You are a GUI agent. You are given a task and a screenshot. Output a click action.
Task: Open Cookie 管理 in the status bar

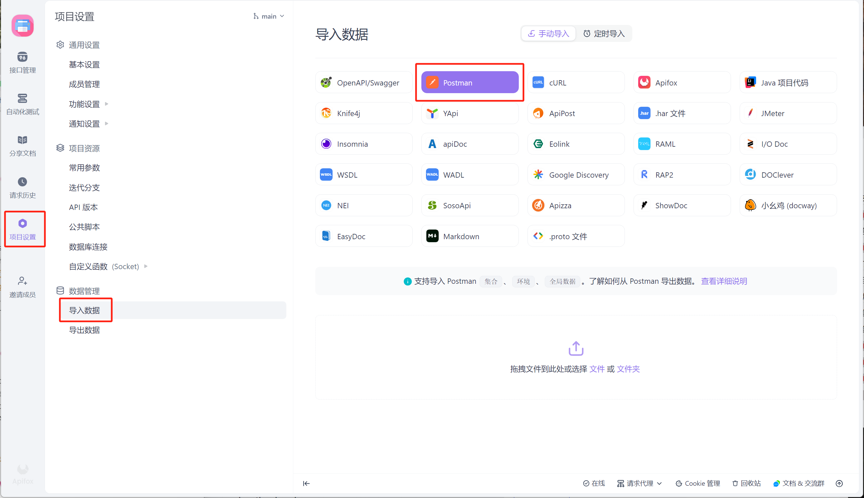click(x=698, y=483)
